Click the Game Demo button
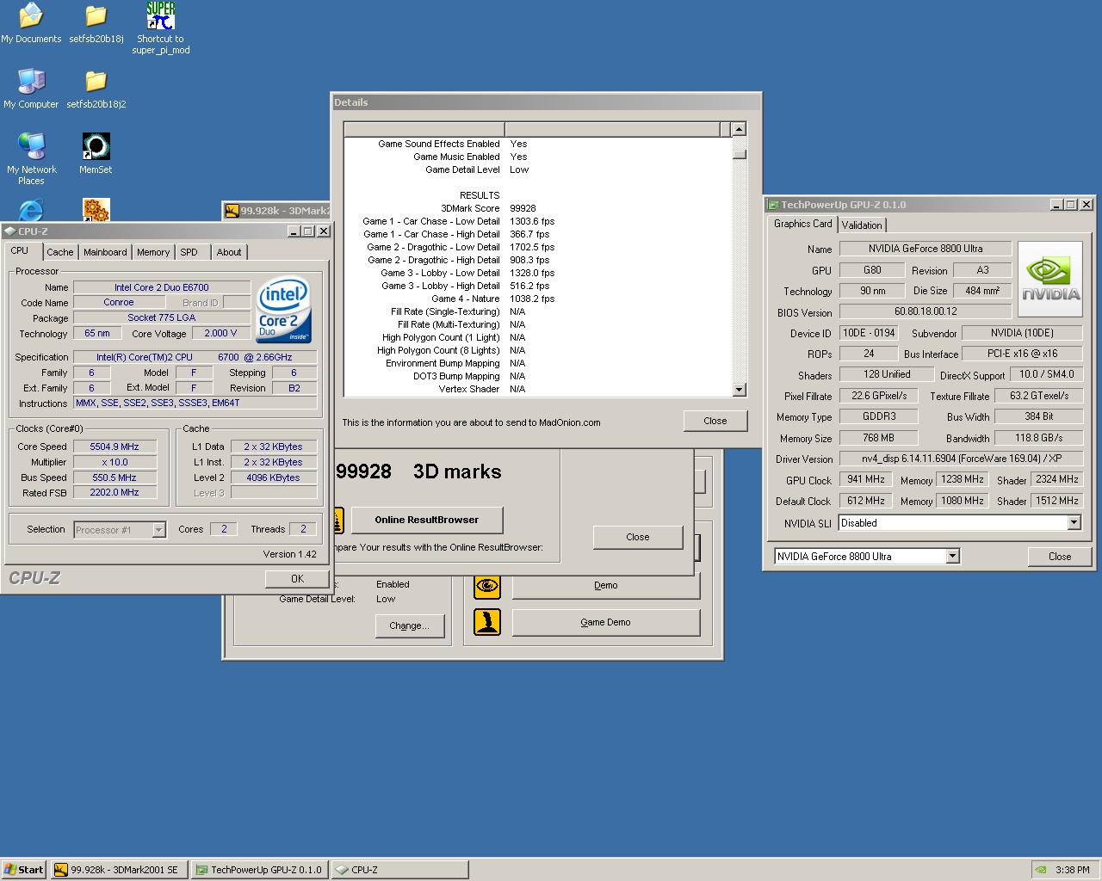Viewport: 1102px width, 881px height. (x=606, y=622)
